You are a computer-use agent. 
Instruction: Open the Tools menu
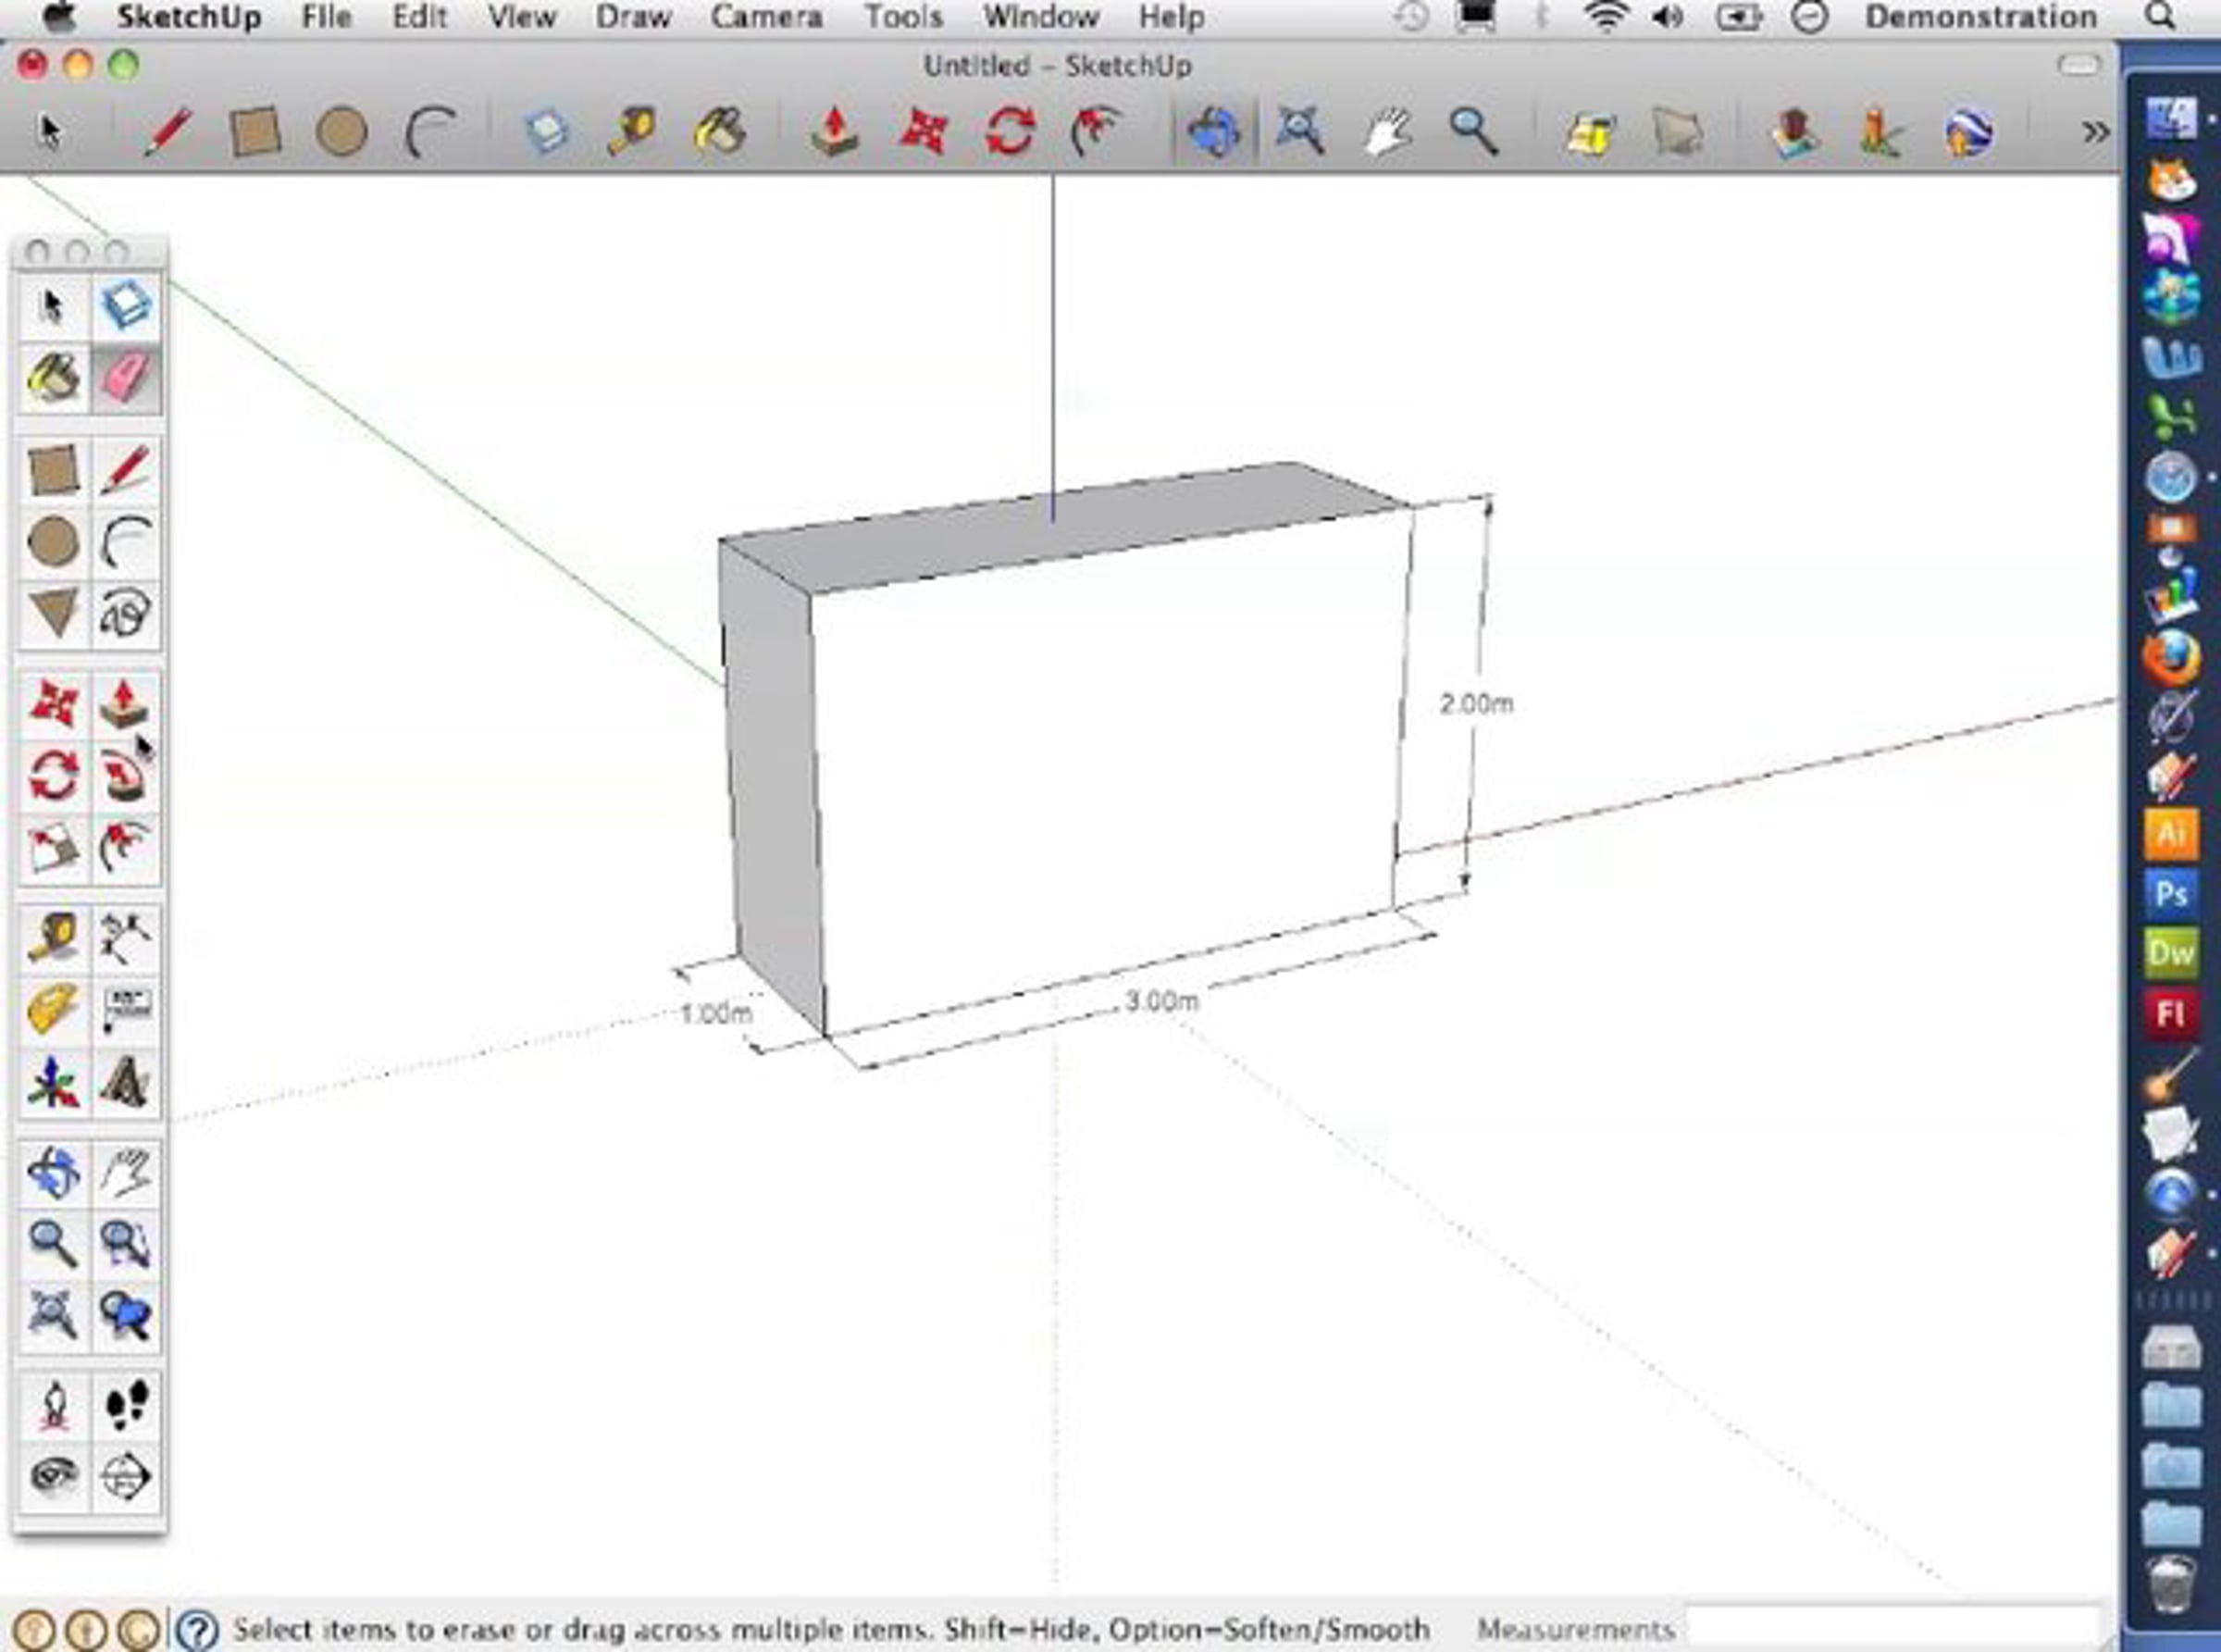903,17
